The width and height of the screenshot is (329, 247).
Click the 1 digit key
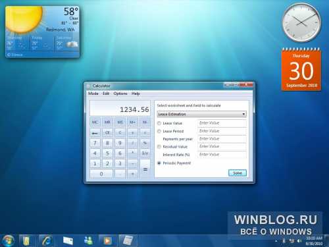(x=95, y=163)
